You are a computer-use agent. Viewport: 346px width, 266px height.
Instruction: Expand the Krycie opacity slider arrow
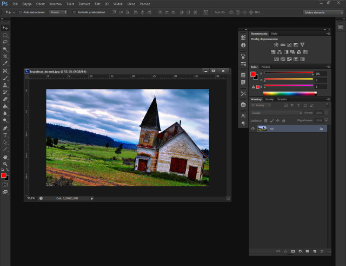(x=326, y=113)
